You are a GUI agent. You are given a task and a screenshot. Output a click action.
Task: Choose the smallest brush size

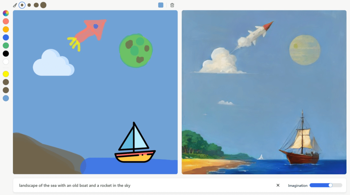22,5
